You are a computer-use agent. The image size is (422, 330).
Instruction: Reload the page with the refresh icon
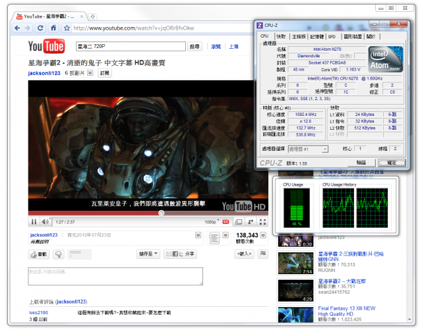click(40, 28)
